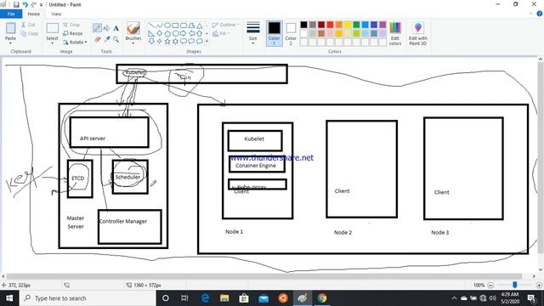Select the Fill with color bucket tool
This screenshot has width=544, height=306.
coord(107,28)
